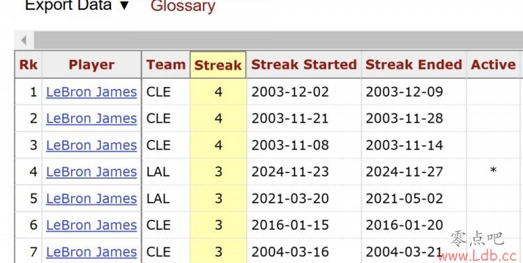Open LeBron James link in row 4
523x263 pixels.
[x=91, y=172]
